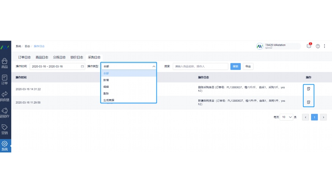View details of the 11:29:58 log entry
332x193 pixels.
tap(309, 102)
